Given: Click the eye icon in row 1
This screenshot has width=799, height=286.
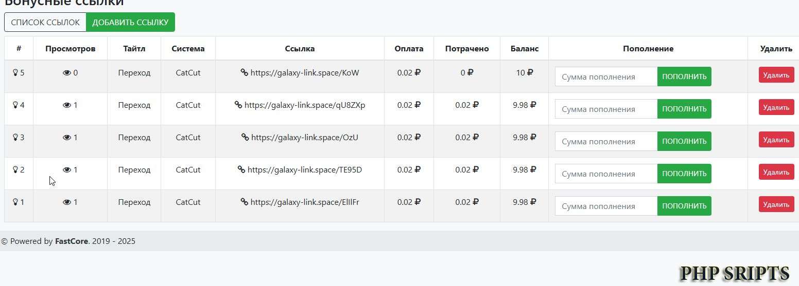Looking at the screenshot, I should [x=66, y=202].
